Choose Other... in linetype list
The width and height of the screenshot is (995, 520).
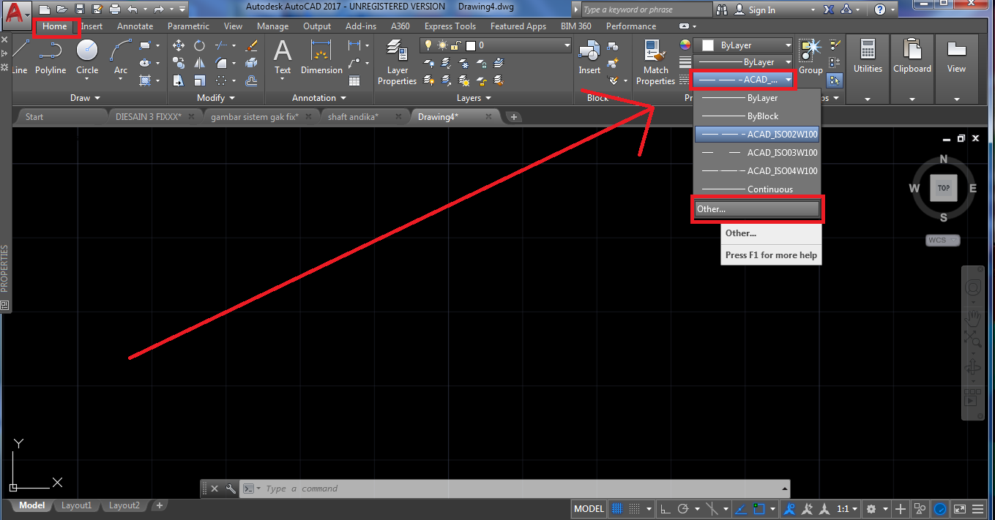coord(757,209)
